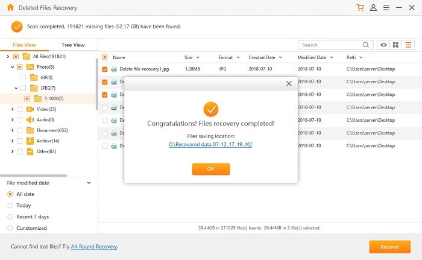Click OK in the recovery dialog

point(211,169)
